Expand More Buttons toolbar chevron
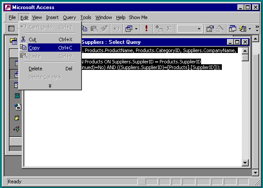Screen dimensions: 263x188 pos(257,29)
